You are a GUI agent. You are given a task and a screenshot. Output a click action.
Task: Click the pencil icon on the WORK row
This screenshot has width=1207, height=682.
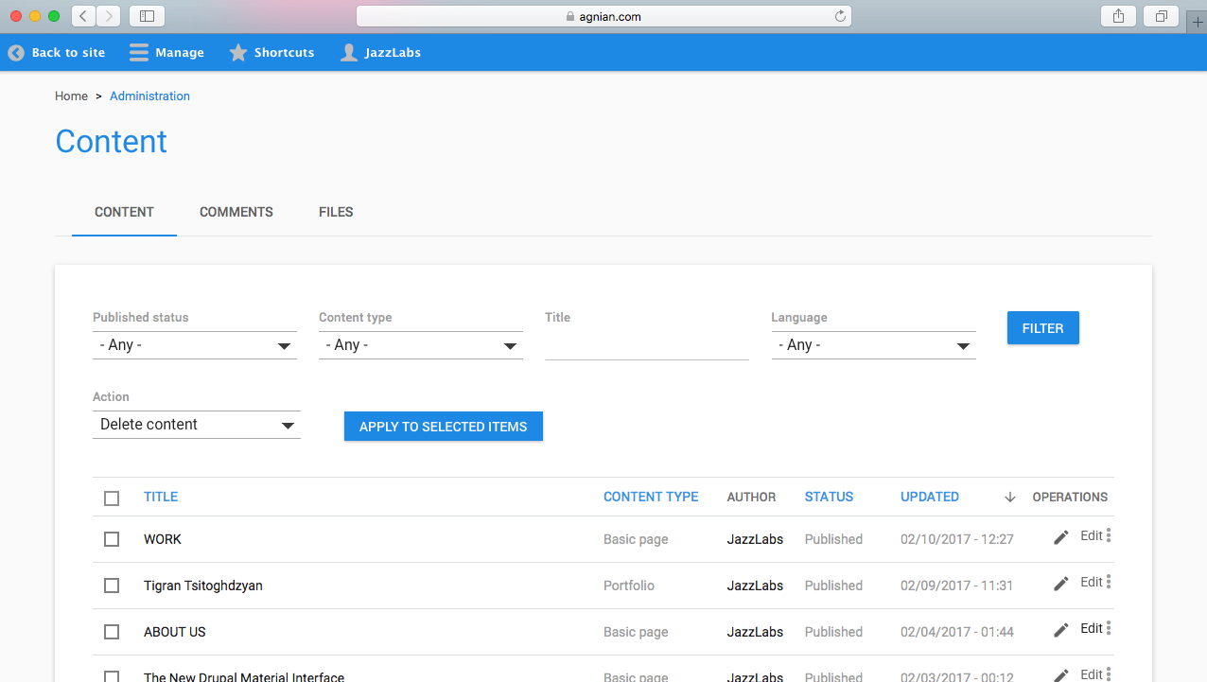click(1060, 535)
